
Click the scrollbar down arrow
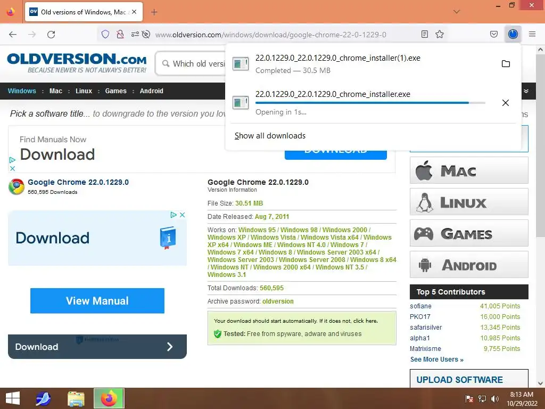coord(540,383)
